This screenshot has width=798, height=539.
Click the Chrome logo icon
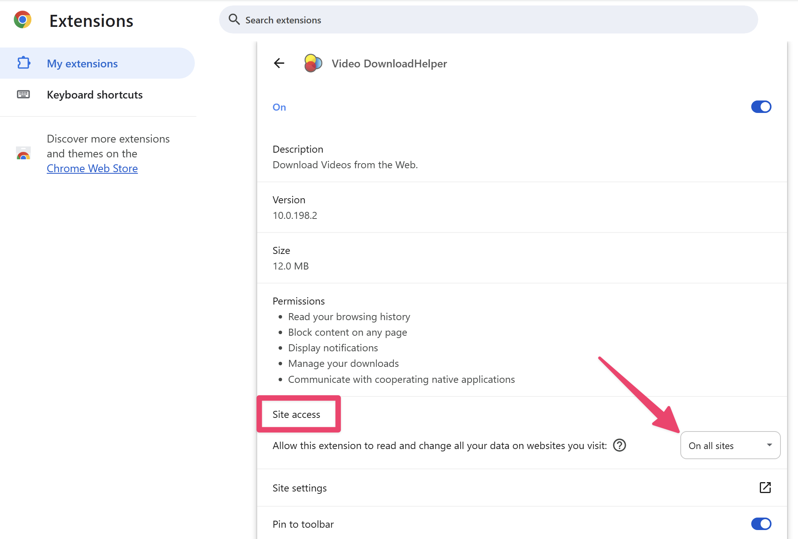click(23, 20)
